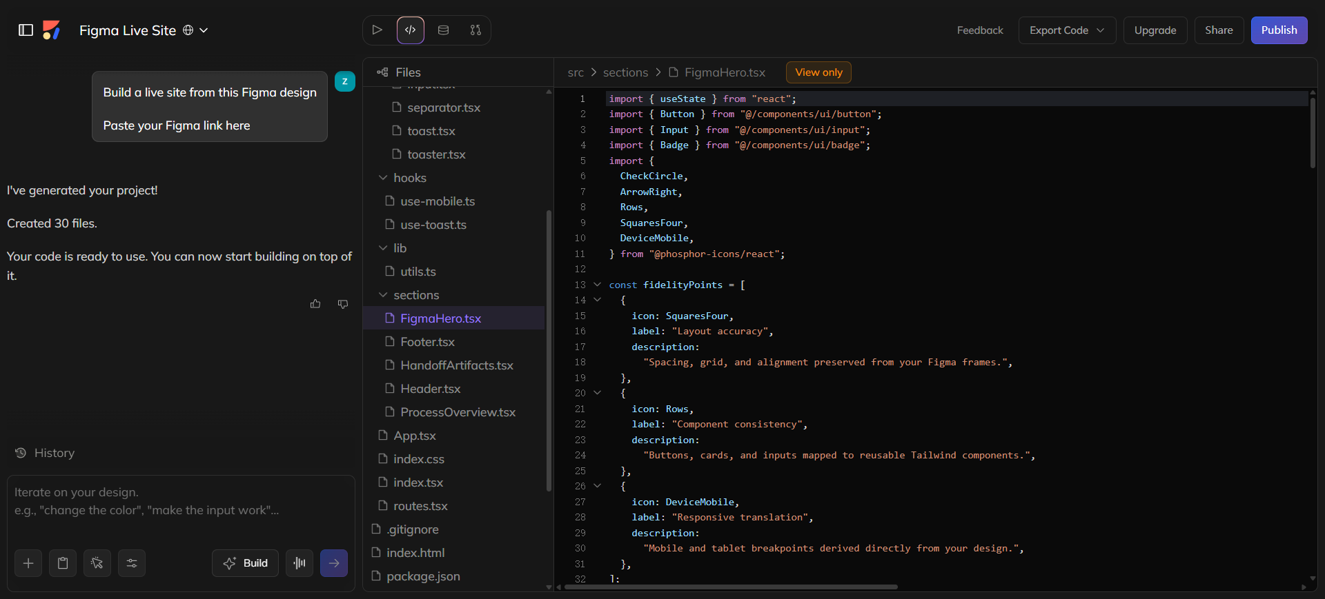Viewport: 1325px width, 599px height.
Task: Click the clipboard paste icon
Action: (63, 563)
